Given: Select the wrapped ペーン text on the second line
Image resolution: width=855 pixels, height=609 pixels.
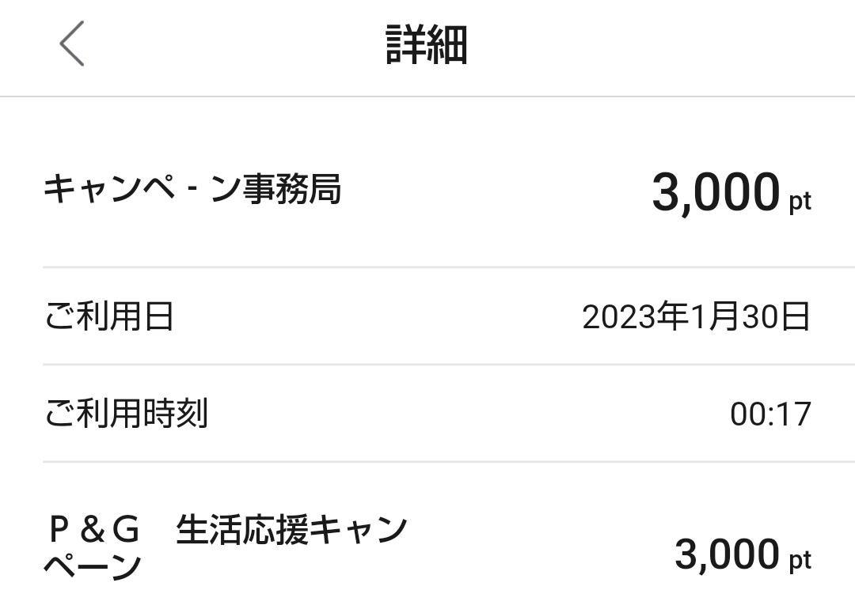Looking at the screenshot, I should click(93, 567).
